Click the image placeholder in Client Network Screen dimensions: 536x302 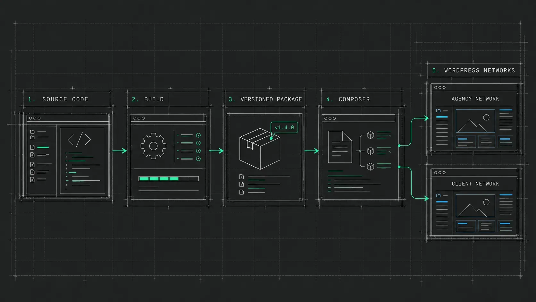[x=475, y=206]
